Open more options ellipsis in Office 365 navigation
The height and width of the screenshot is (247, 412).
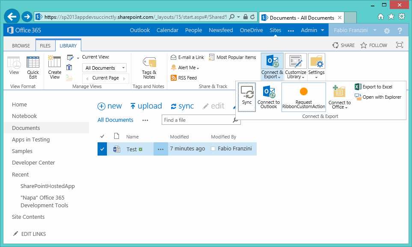click(291, 31)
